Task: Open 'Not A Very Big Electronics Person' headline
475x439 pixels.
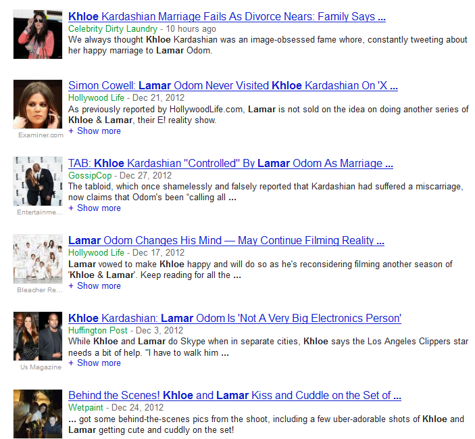Action: pyautogui.click(x=234, y=318)
